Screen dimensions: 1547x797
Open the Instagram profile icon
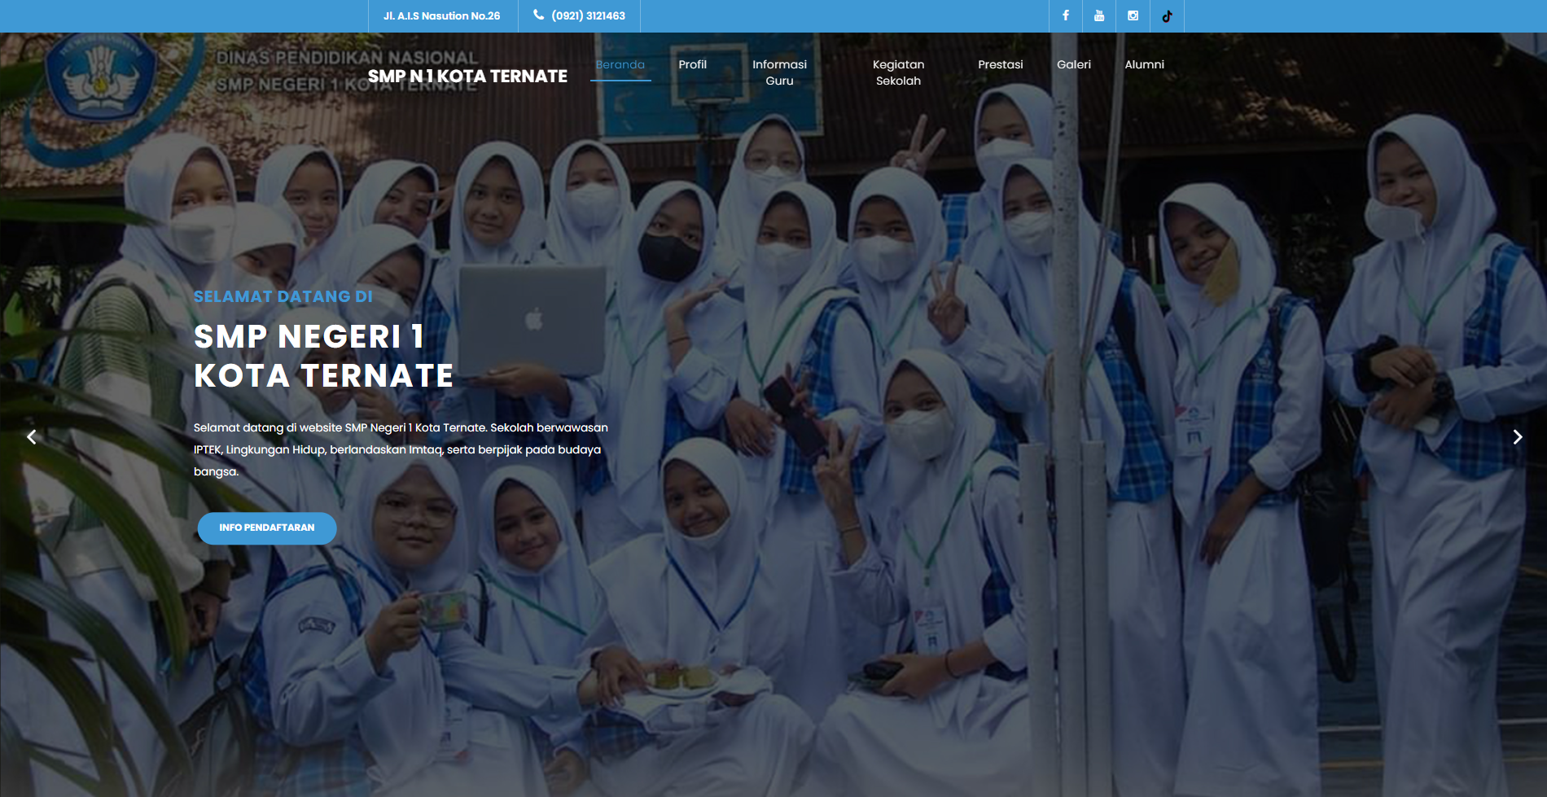pyautogui.click(x=1133, y=15)
